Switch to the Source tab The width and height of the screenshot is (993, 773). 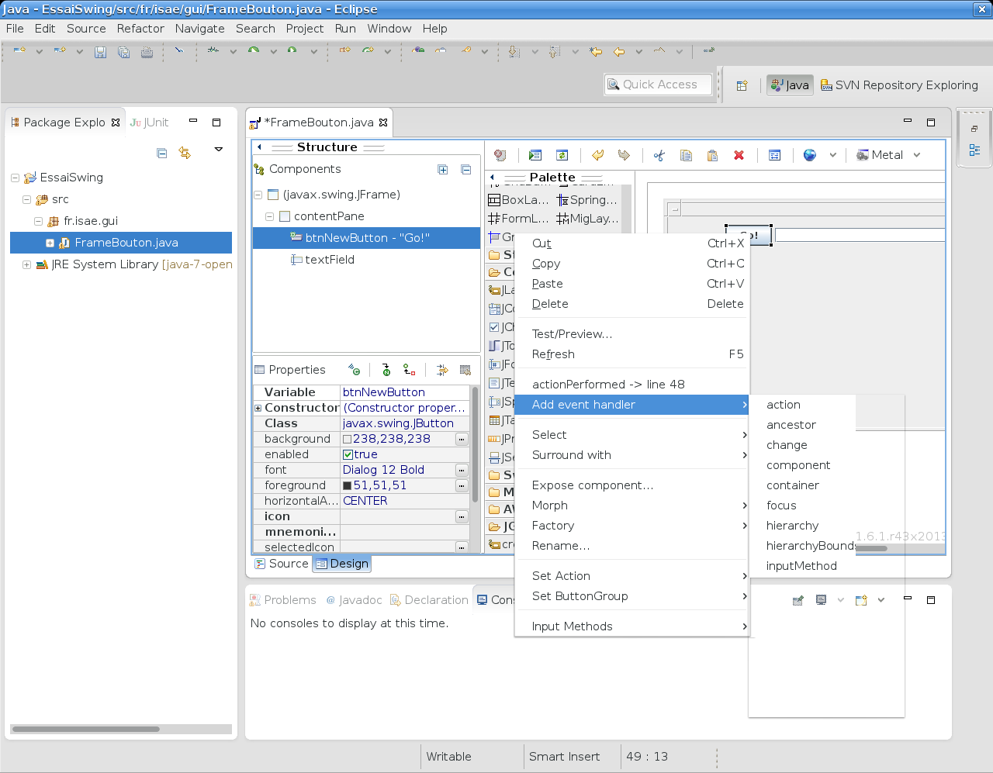[x=282, y=564]
